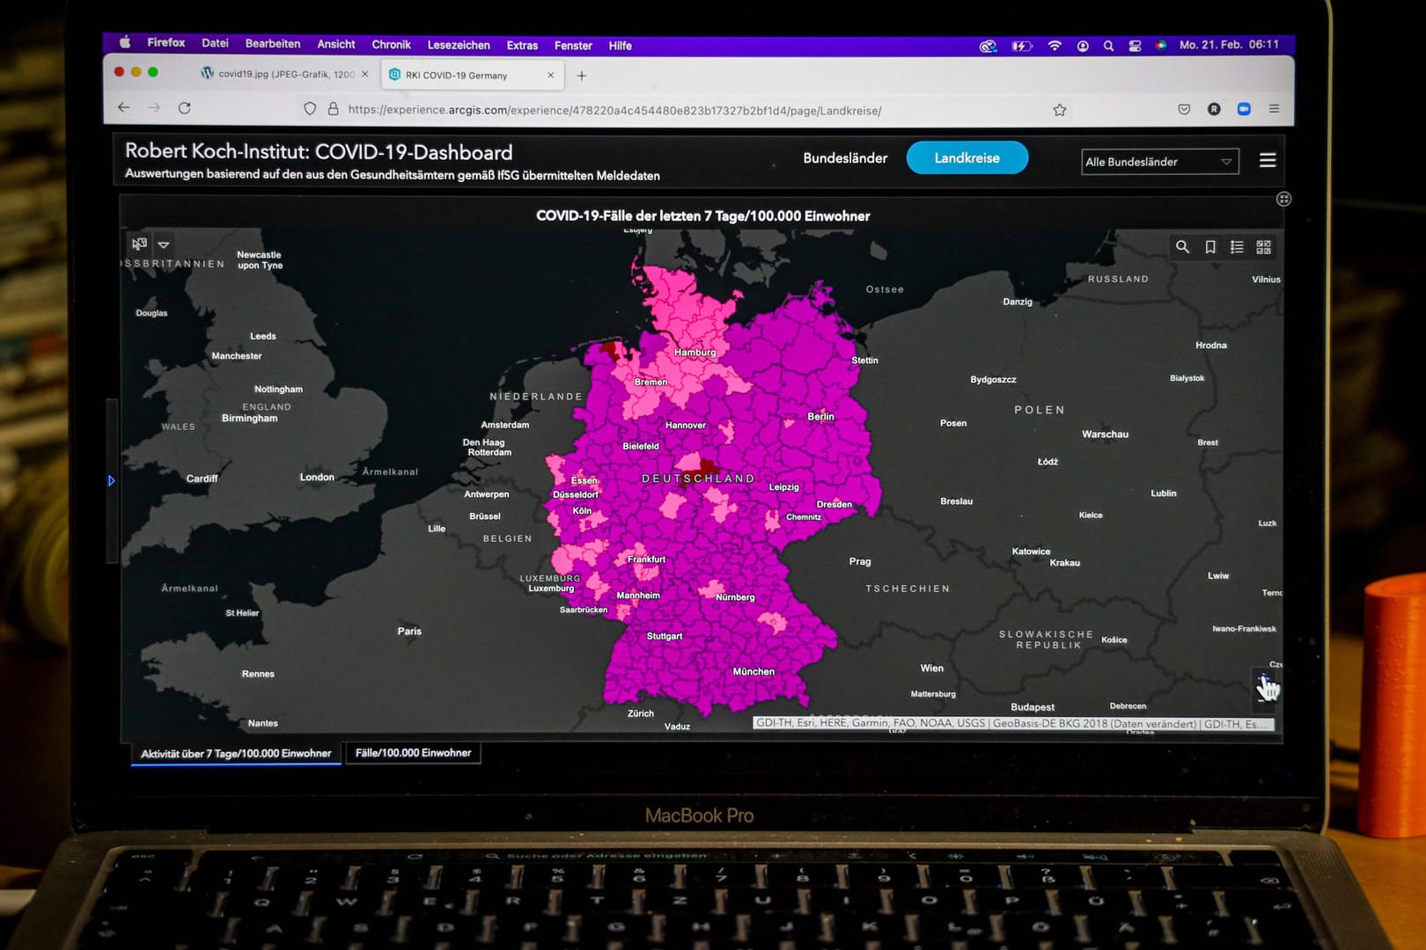Open the map search tool
This screenshot has width=1426, height=950.
pyautogui.click(x=1182, y=247)
